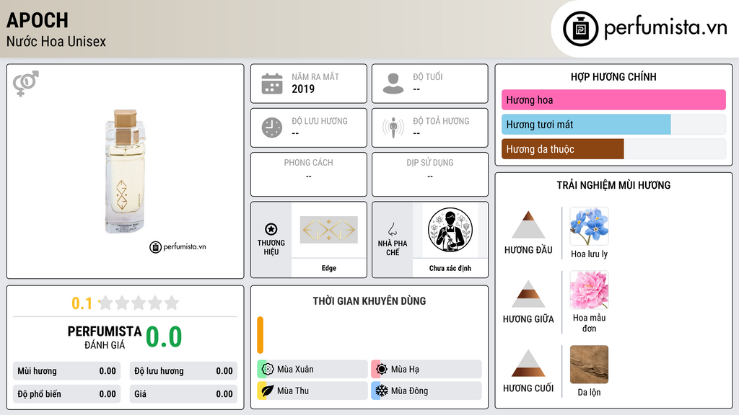Click the brown Hương da thuộc accord bar
Viewport: 739px width, 415px height.
563,148
